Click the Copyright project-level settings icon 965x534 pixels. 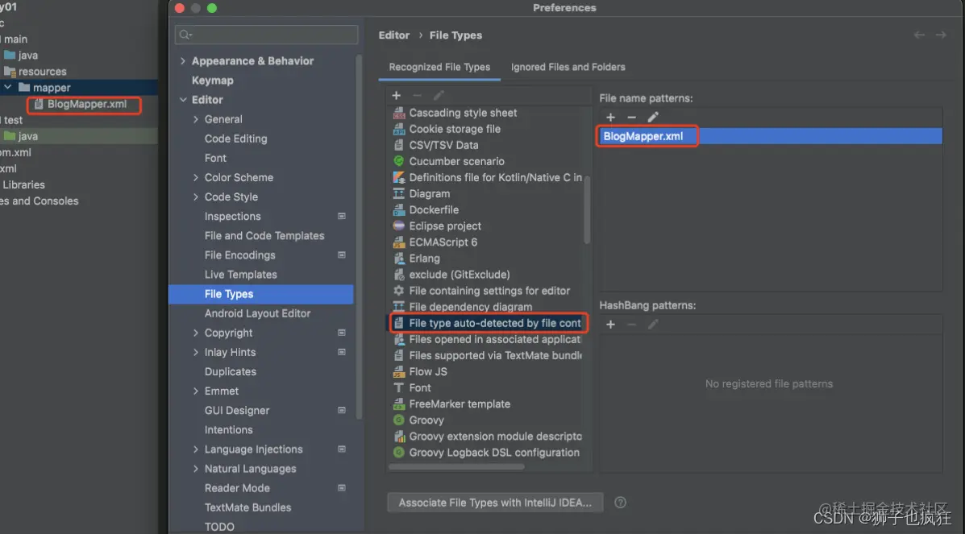coord(342,332)
